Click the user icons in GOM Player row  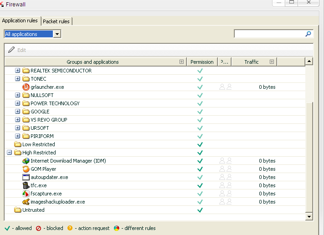pyautogui.click(x=226, y=169)
